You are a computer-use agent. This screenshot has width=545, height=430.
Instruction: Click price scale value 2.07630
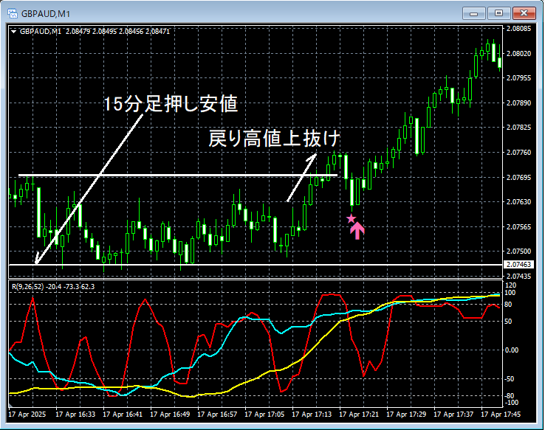[x=519, y=202]
